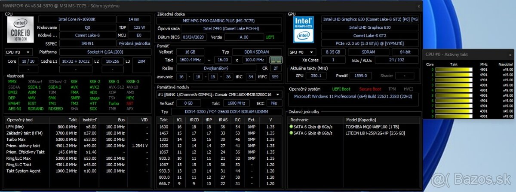The image size is (516, 192).
Task: Close the HWiNFO system summary window
Action: click(419, 6)
